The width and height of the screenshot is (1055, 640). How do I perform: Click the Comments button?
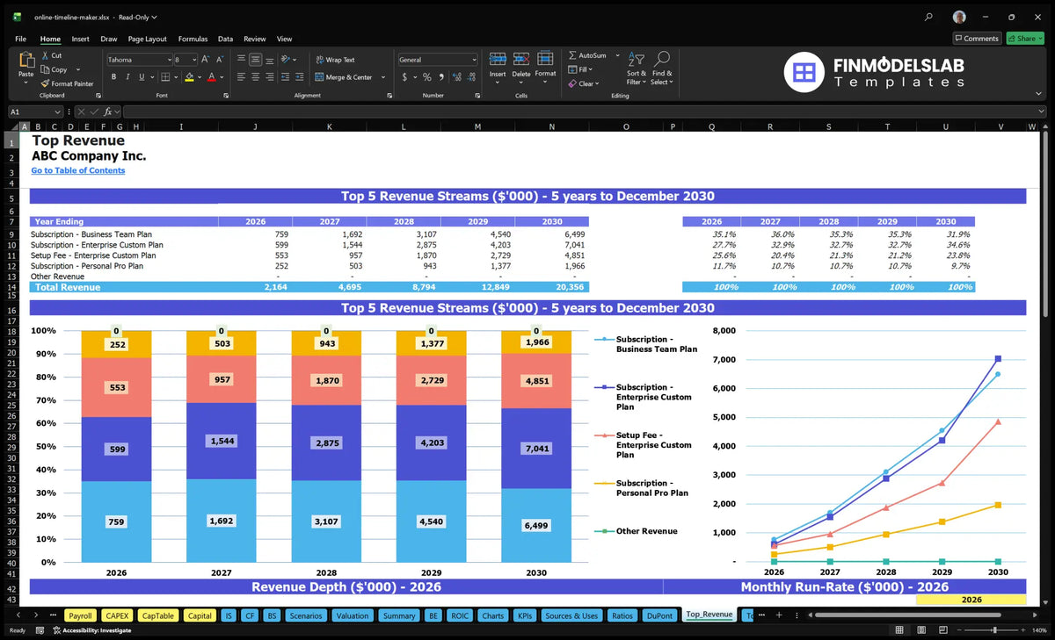click(977, 39)
